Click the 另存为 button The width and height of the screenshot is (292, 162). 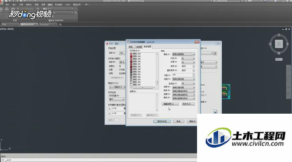(188, 104)
